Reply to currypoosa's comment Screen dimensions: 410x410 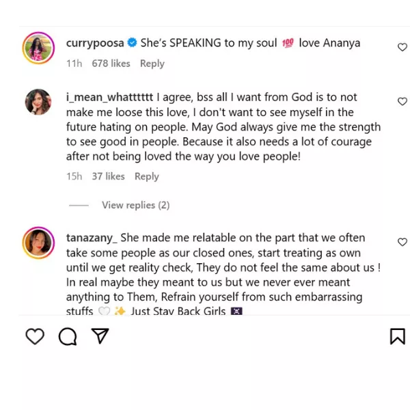(x=152, y=64)
